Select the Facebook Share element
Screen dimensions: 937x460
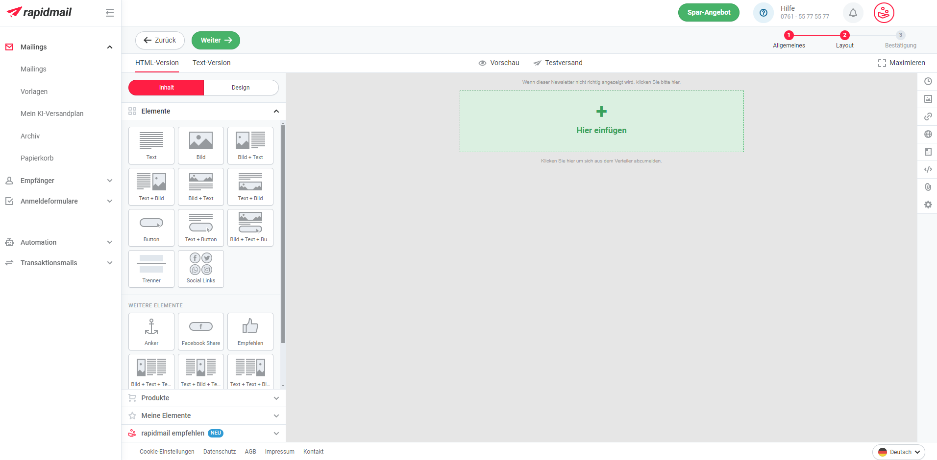[201, 331]
